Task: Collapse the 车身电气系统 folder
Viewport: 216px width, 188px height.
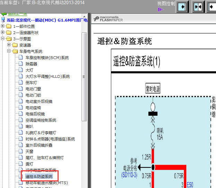Action: [9, 51]
